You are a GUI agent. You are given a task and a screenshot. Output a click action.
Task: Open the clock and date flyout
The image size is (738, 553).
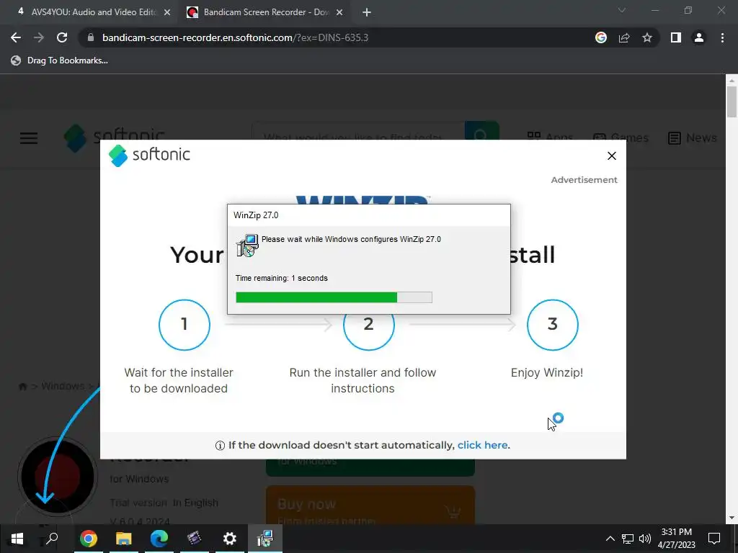coord(676,539)
